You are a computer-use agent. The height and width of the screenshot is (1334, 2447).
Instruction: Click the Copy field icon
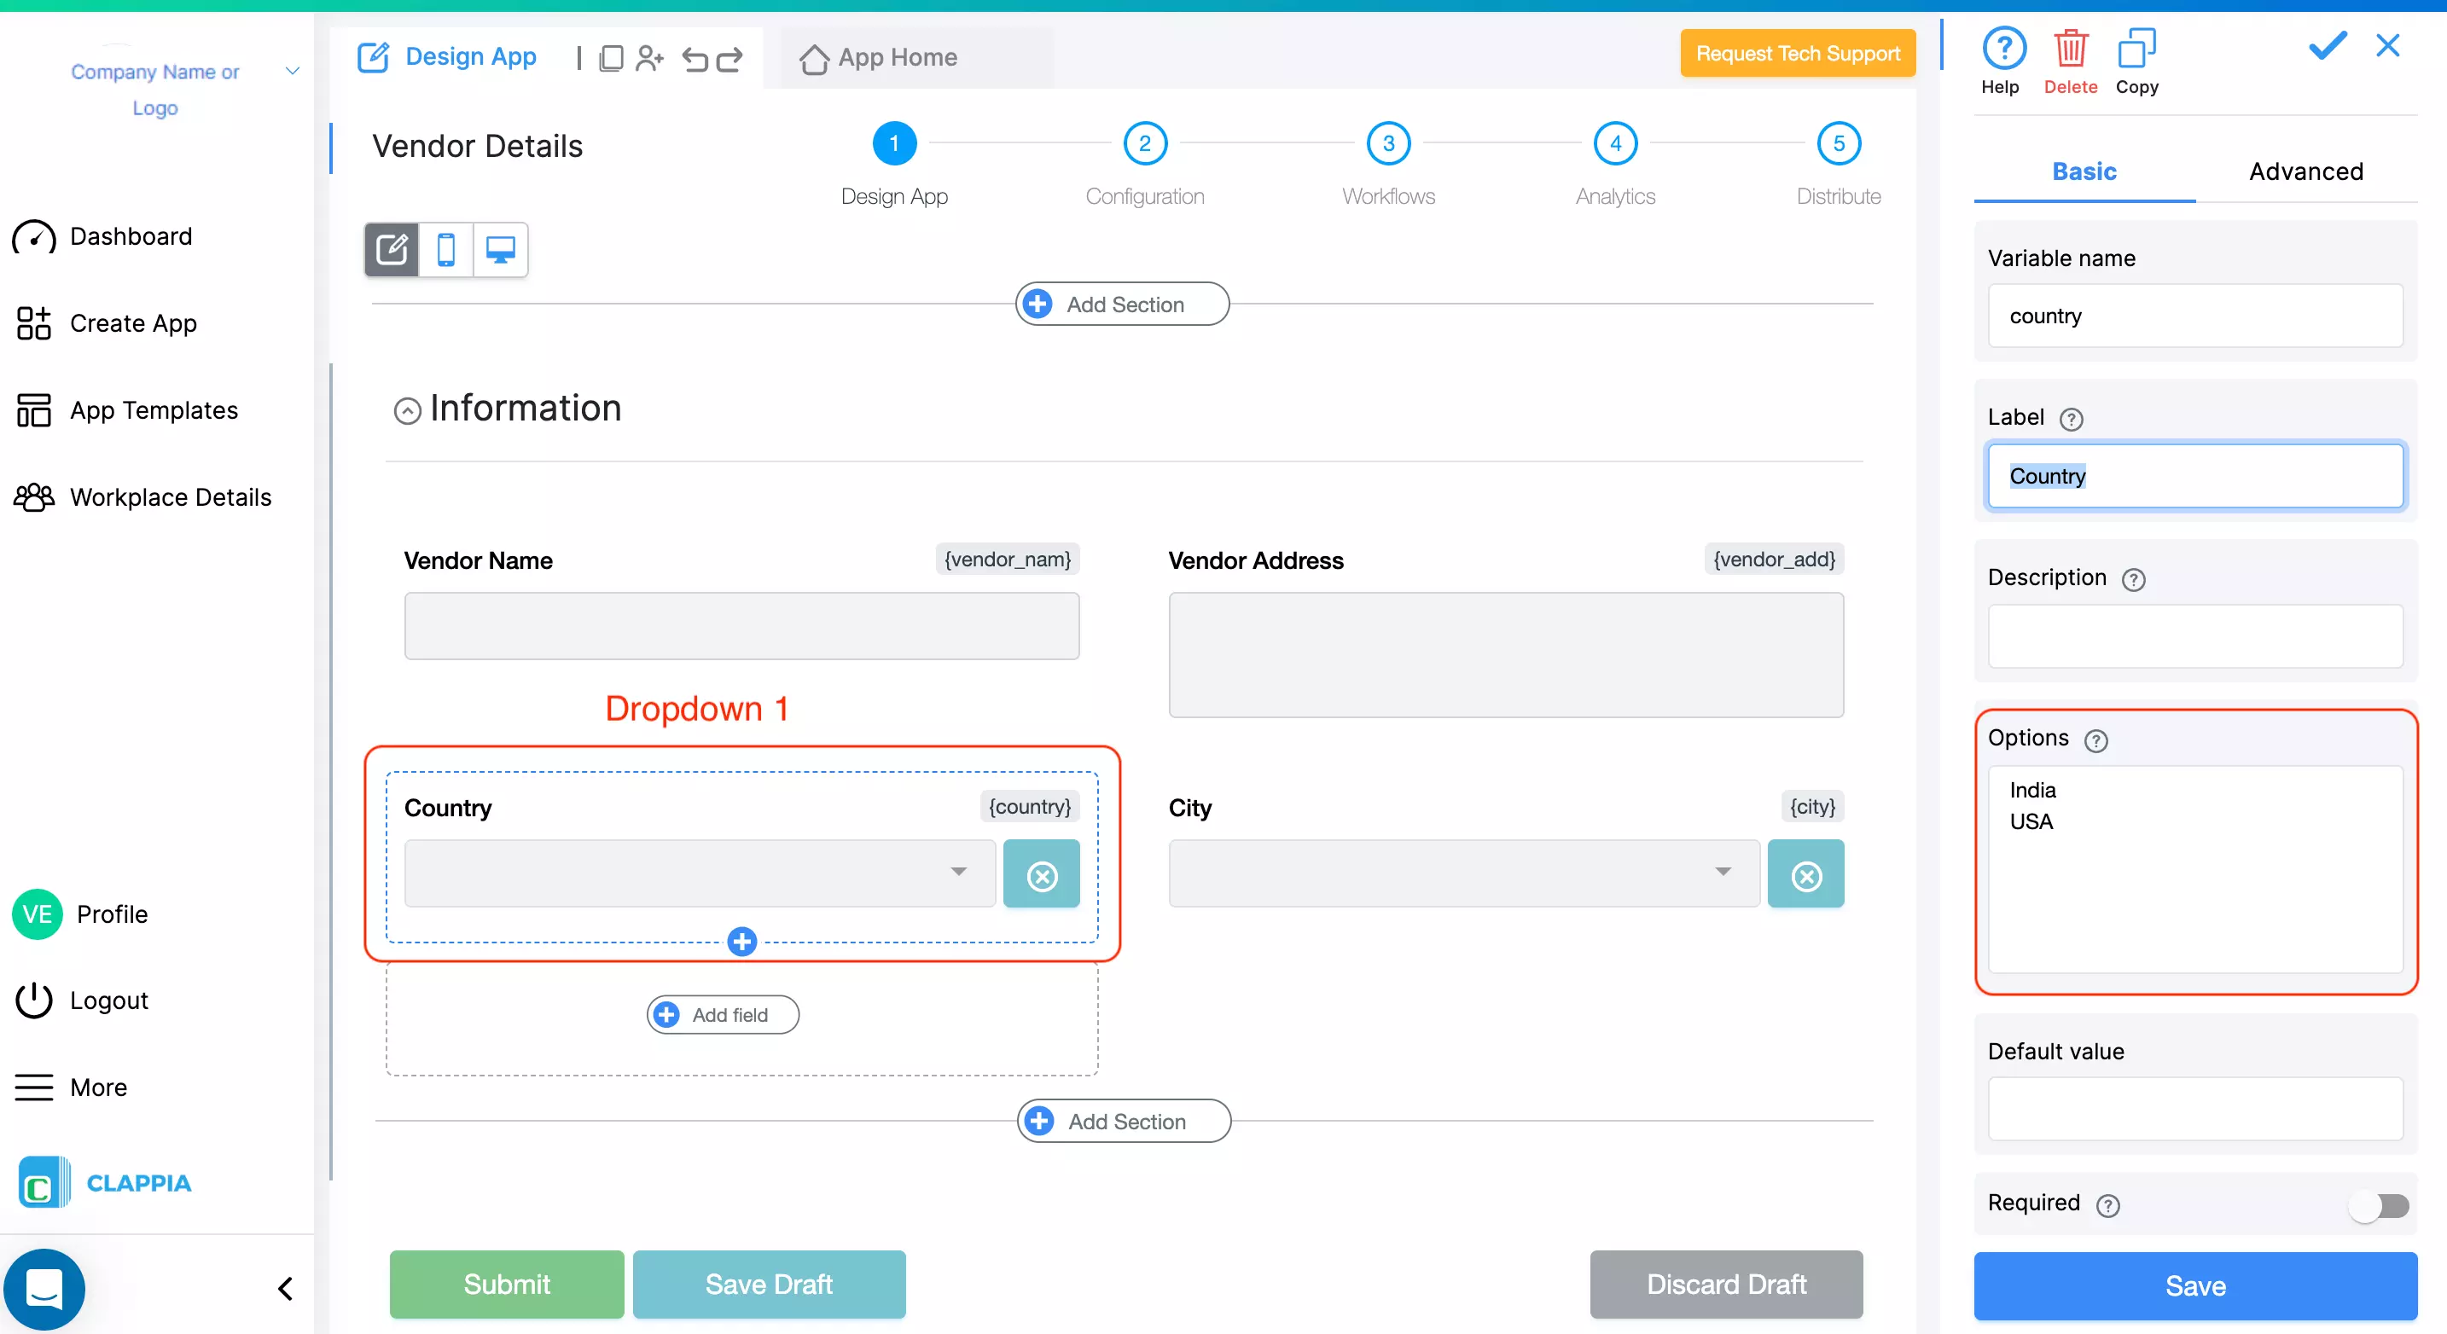(x=2136, y=49)
